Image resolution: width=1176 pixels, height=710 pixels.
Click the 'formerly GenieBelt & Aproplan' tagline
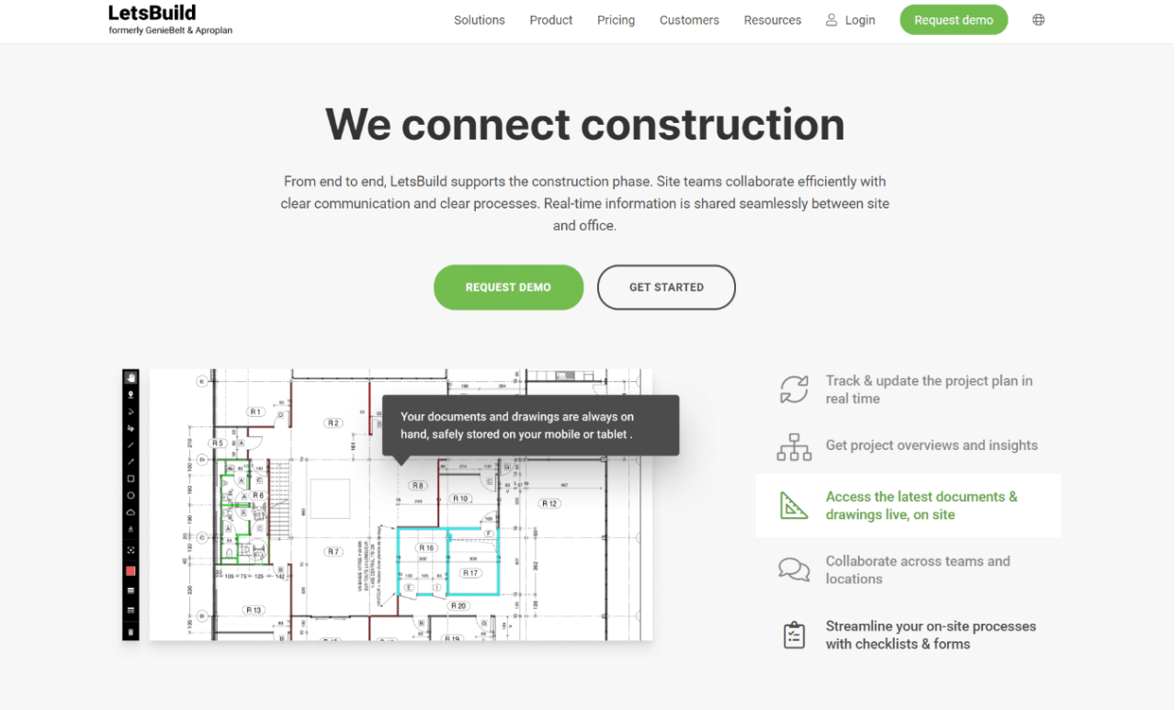pyautogui.click(x=170, y=30)
